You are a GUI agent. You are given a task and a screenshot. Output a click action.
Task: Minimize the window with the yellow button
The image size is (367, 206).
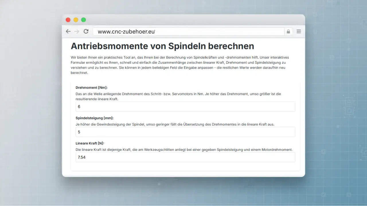click(x=76, y=20)
